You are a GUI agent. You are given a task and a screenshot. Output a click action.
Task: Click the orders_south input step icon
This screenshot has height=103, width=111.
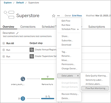[23, 79]
